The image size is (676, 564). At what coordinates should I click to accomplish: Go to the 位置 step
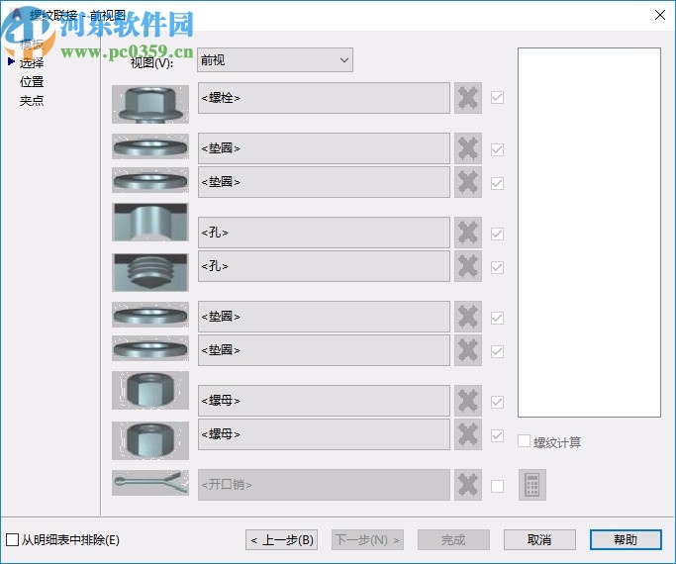(x=31, y=81)
